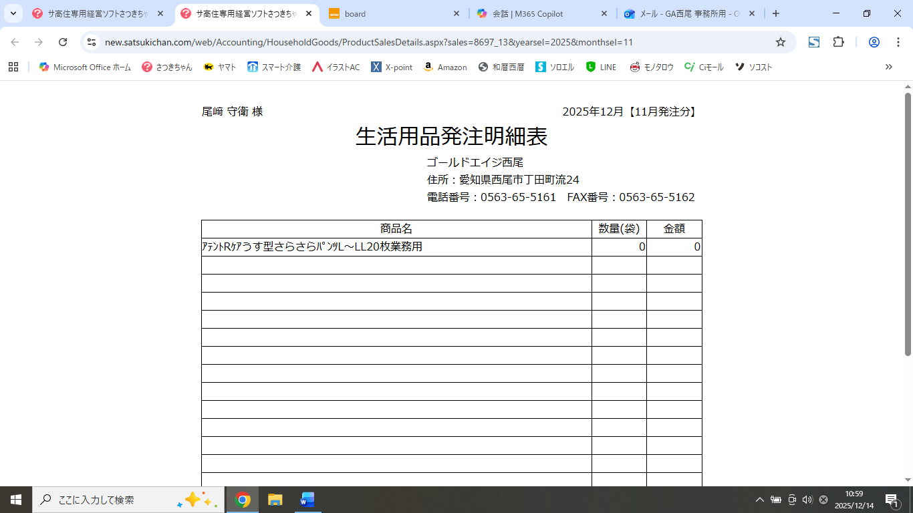
Task: Expand the tab search dropdown arrow
Action: pyautogui.click(x=13, y=13)
